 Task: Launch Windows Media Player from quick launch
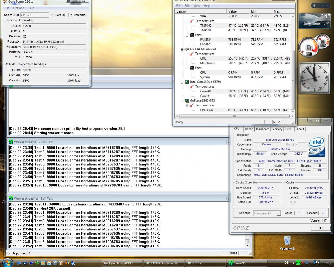pyautogui.click(x=43, y=263)
